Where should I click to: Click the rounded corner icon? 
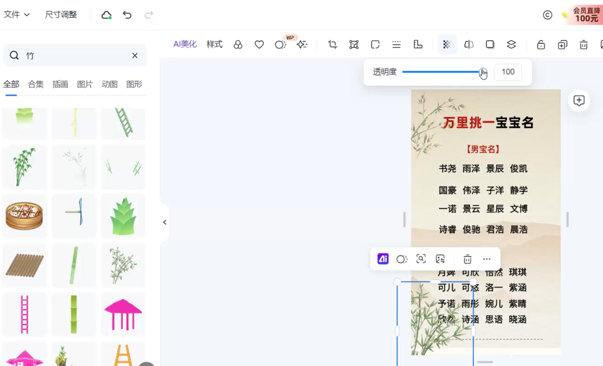tap(375, 45)
